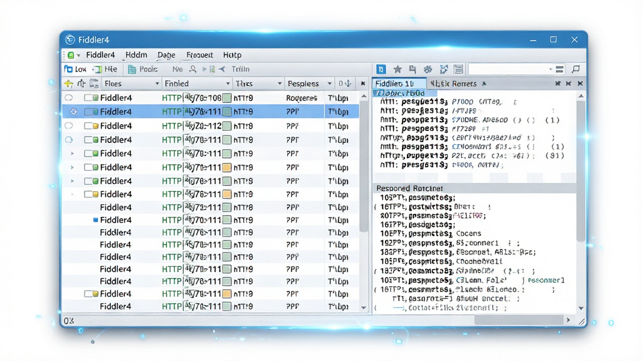
Task: Click the yellow arrow icon above the session list
Action: pos(68,83)
